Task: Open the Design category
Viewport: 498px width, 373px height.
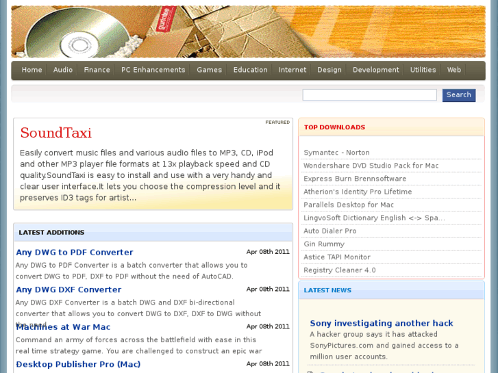Action: click(x=329, y=70)
